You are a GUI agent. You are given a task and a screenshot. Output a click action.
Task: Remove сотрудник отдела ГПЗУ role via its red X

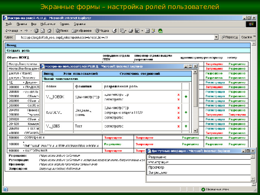click(178, 113)
